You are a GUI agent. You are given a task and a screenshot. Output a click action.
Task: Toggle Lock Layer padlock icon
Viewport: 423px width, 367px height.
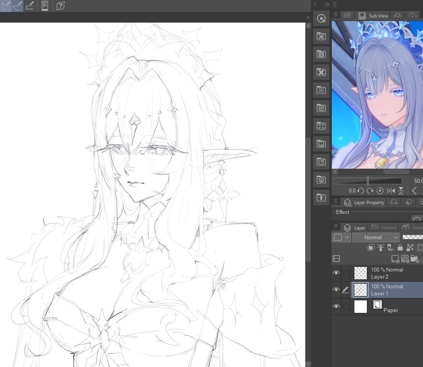click(400, 247)
